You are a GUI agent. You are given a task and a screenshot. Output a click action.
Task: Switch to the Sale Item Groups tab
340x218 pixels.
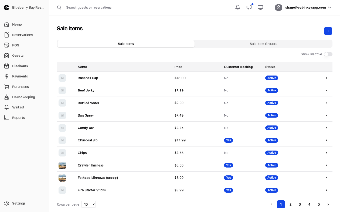(263, 44)
